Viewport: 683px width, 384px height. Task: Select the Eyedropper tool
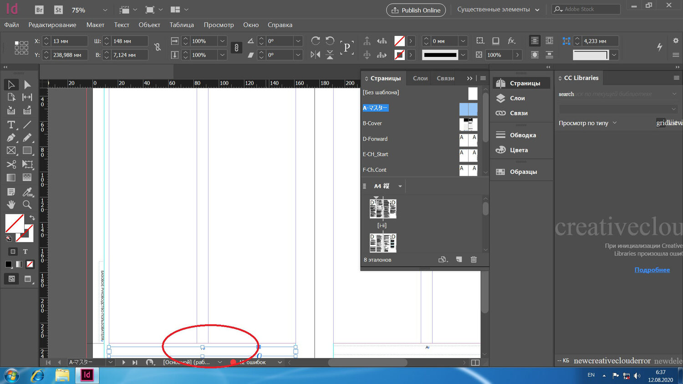pyautogui.click(x=27, y=192)
